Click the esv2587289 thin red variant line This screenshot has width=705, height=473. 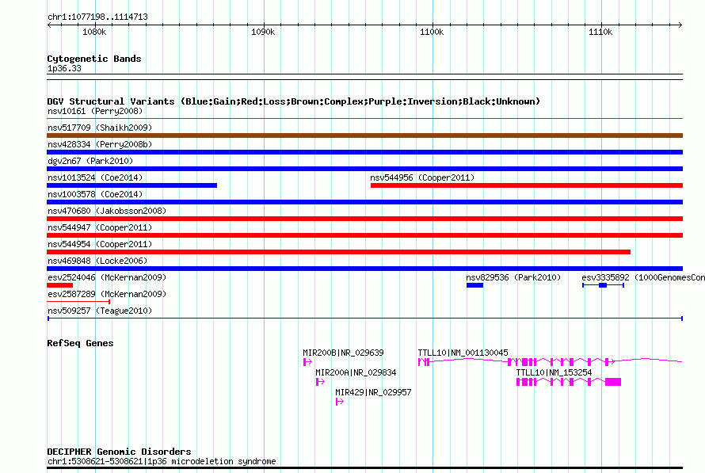(78, 302)
